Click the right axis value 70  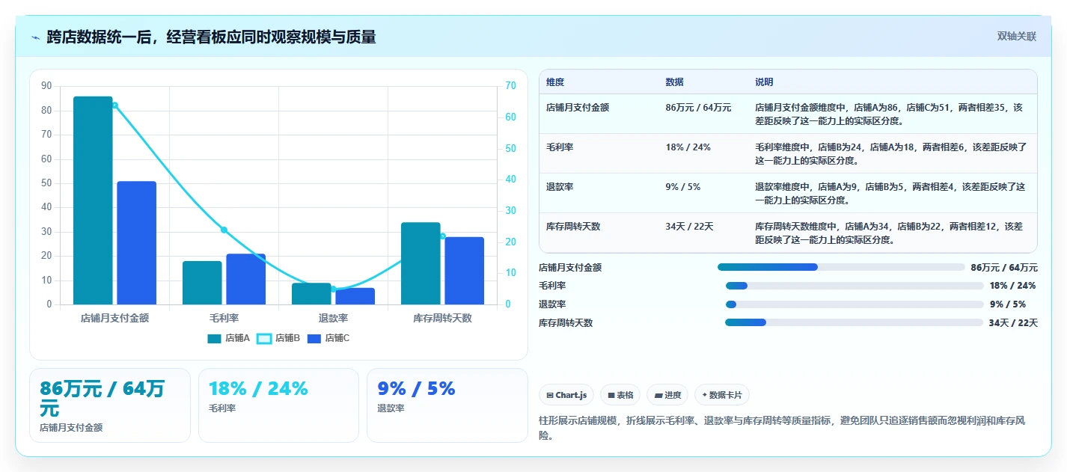click(x=510, y=86)
